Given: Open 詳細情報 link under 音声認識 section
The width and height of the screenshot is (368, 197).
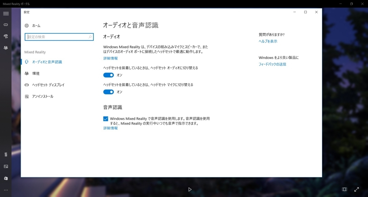Looking at the screenshot, I should coord(111,128).
